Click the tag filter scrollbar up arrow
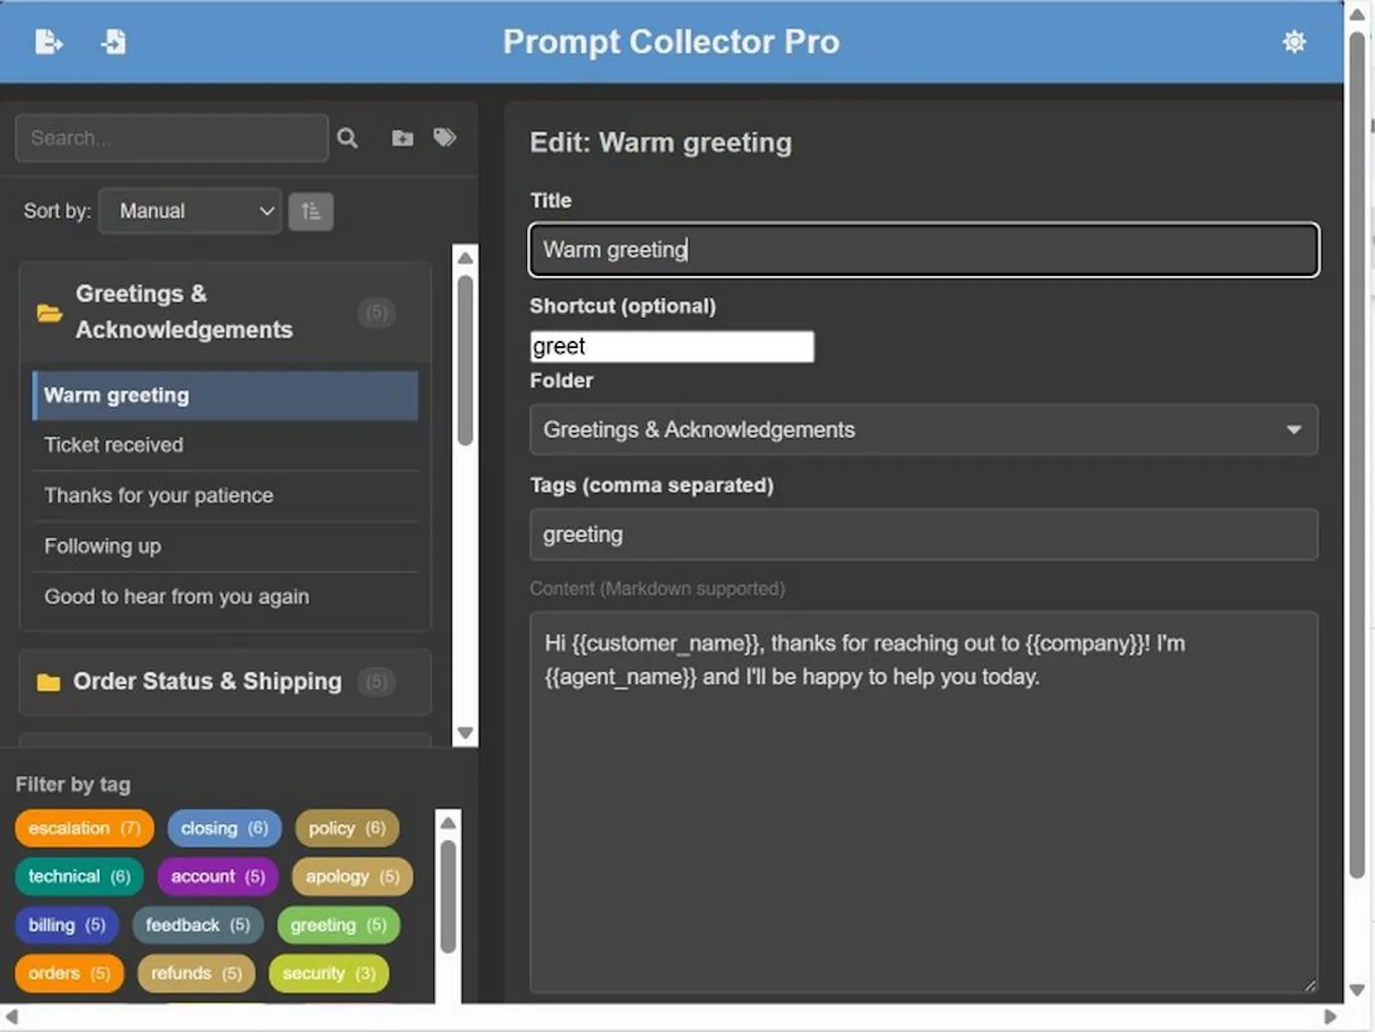1375x1032 pixels. pyautogui.click(x=448, y=822)
